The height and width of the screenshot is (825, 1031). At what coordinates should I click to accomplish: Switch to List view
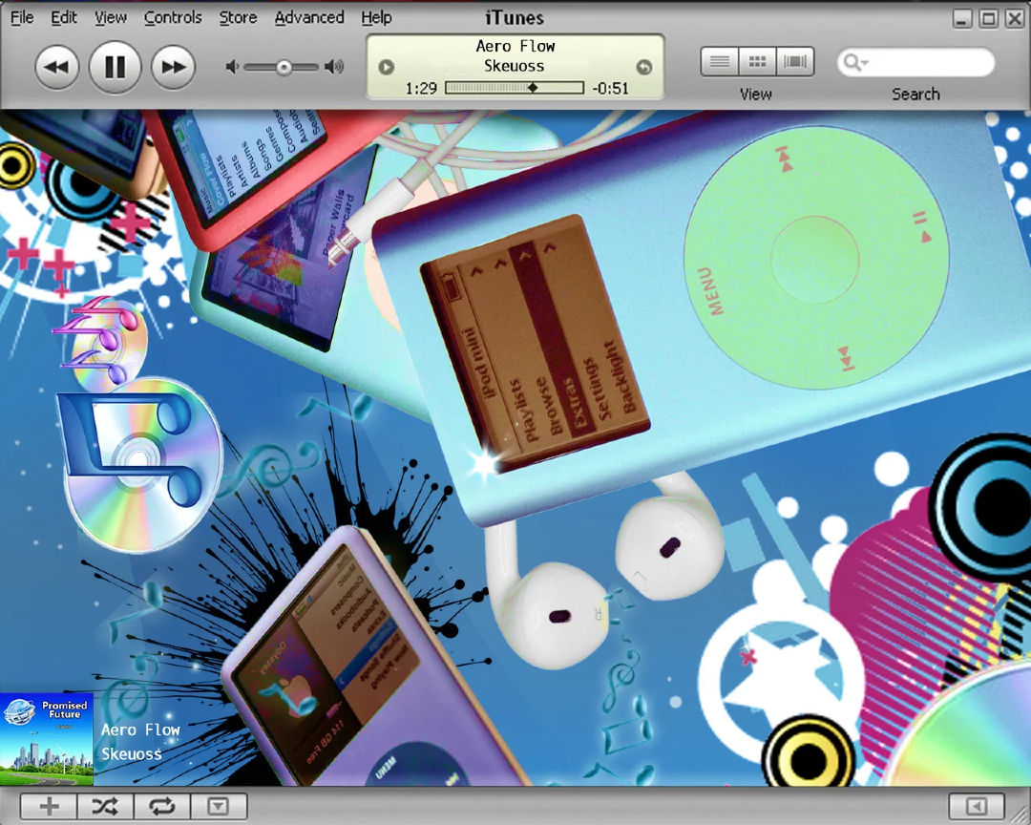tap(720, 61)
